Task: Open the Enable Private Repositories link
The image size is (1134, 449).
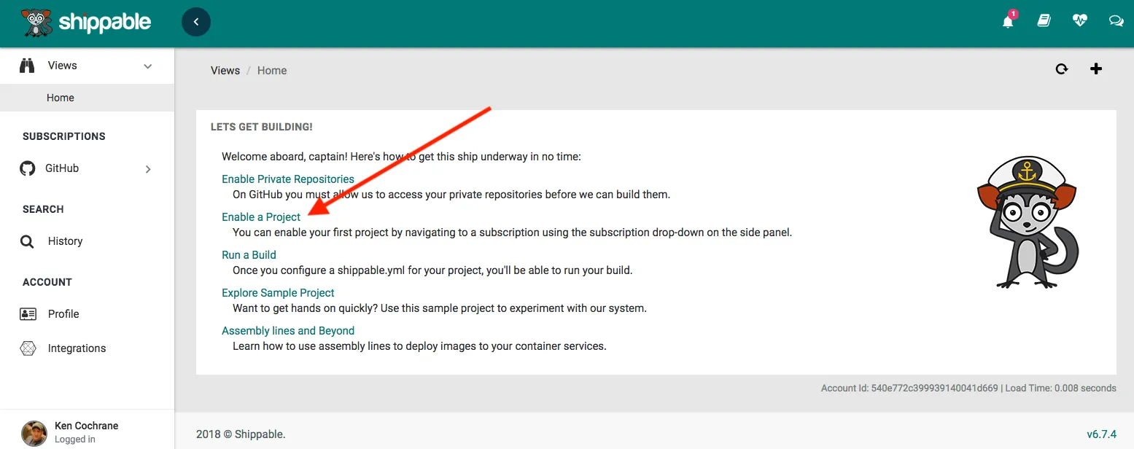Action: tap(288, 179)
